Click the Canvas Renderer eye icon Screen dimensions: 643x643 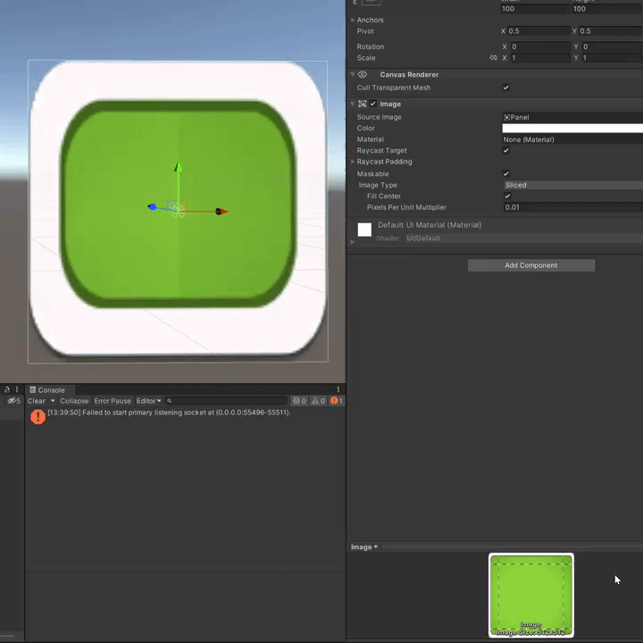[363, 74]
